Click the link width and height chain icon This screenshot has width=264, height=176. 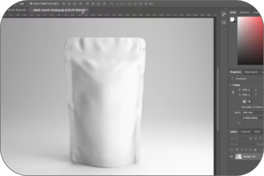tap(233, 92)
